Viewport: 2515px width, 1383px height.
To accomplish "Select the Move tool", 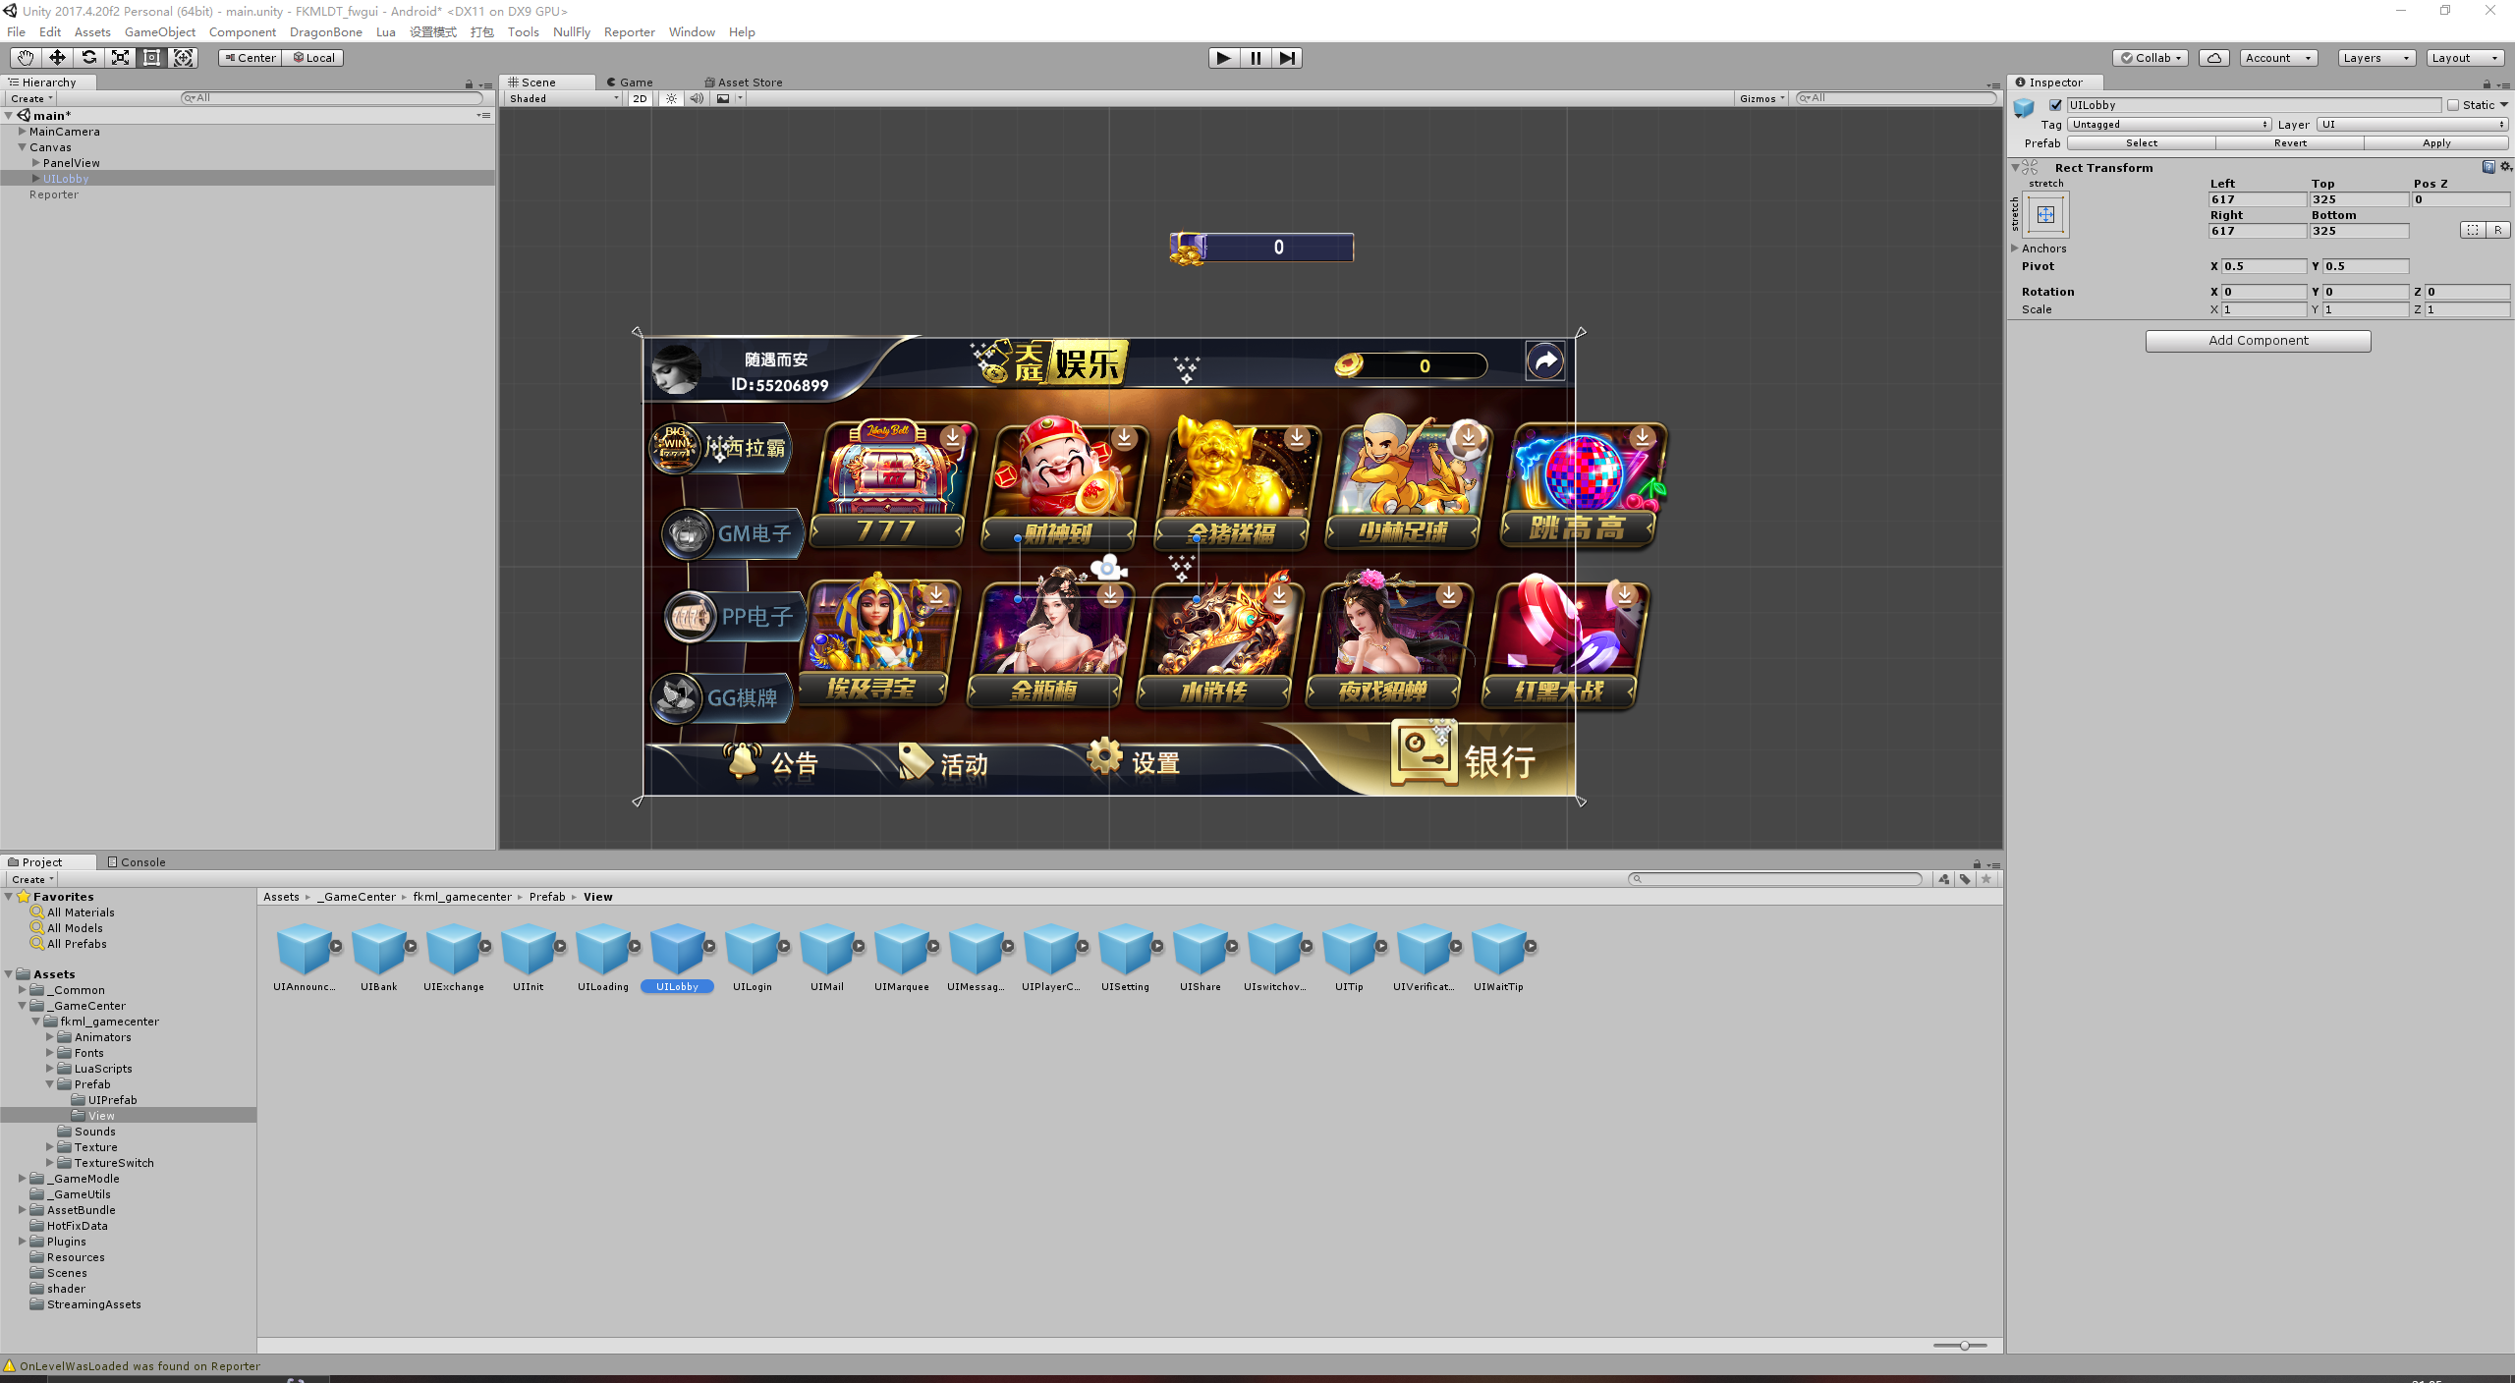I will click(57, 58).
